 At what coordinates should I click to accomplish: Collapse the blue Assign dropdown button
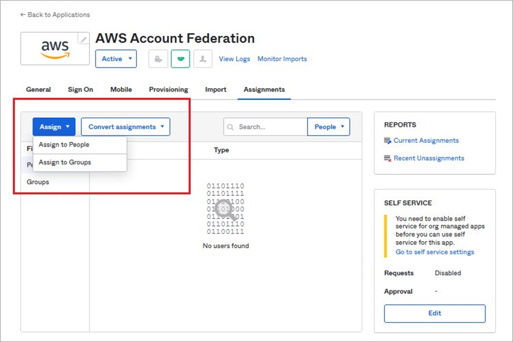click(x=54, y=127)
